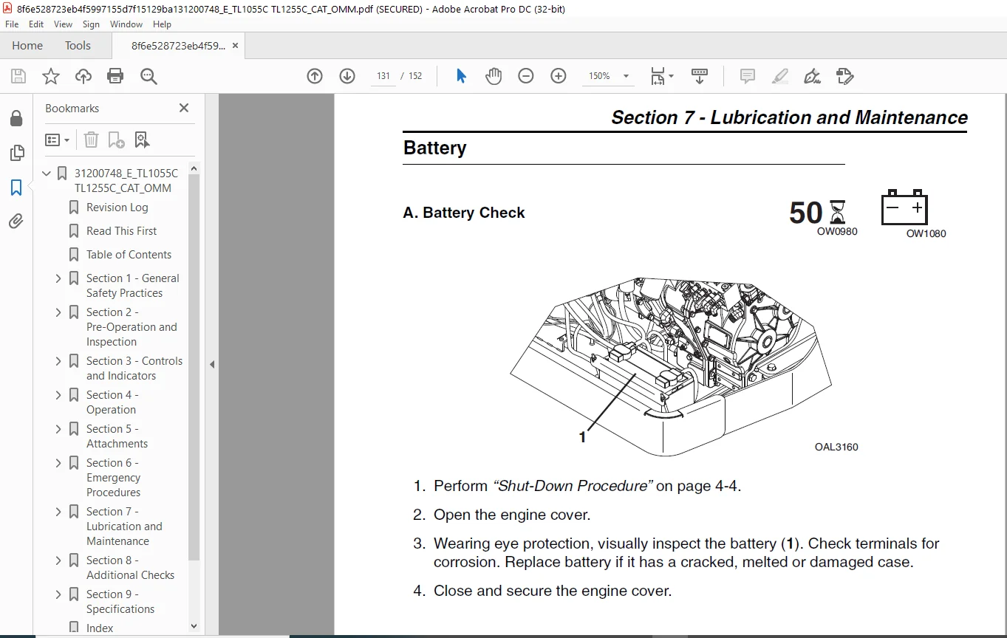Open the attachments paperclip panel

click(16, 221)
